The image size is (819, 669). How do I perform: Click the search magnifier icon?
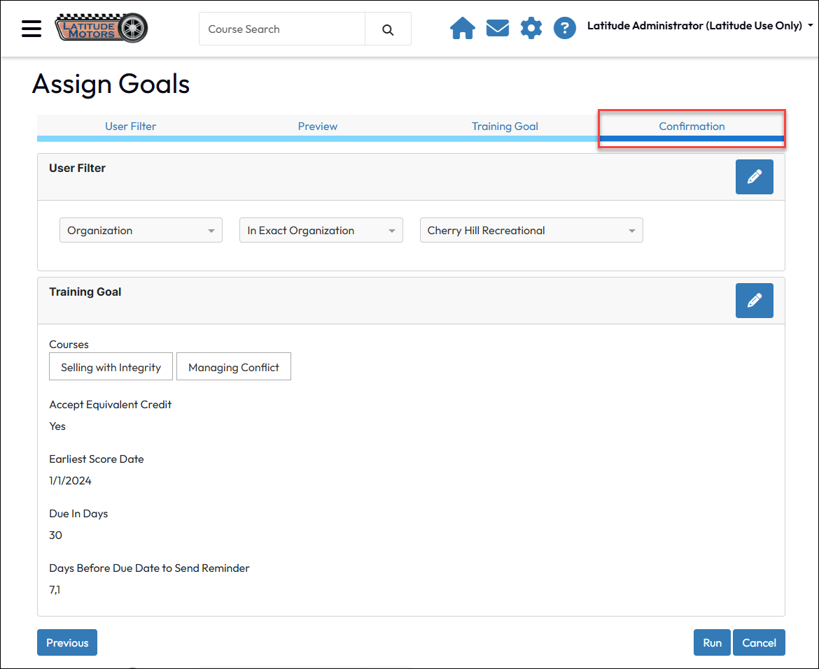(388, 29)
